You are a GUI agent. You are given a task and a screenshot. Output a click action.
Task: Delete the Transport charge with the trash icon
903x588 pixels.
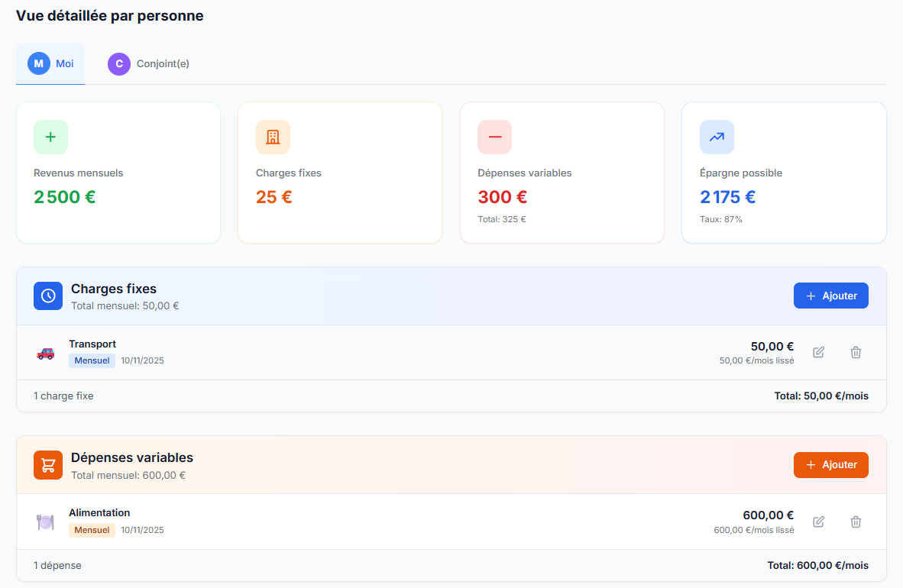[x=856, y=352]
